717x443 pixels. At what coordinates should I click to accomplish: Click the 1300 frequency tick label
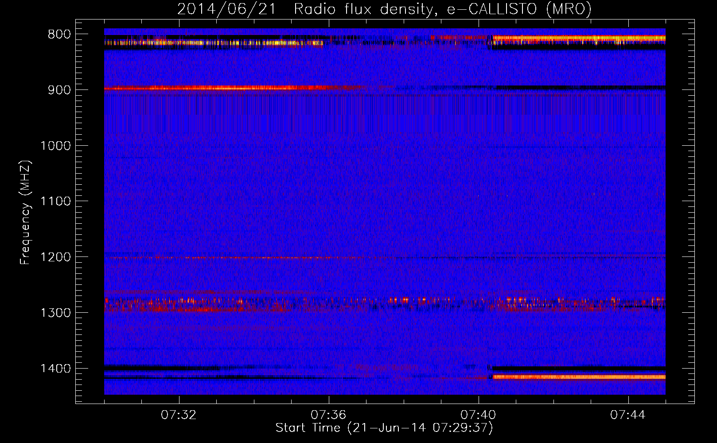click(x=55, y=313)
